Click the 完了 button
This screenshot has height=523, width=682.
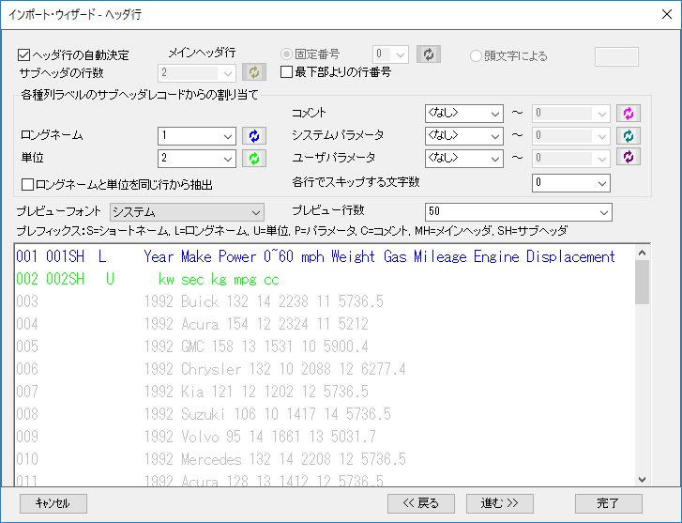(x=609, y=503)
